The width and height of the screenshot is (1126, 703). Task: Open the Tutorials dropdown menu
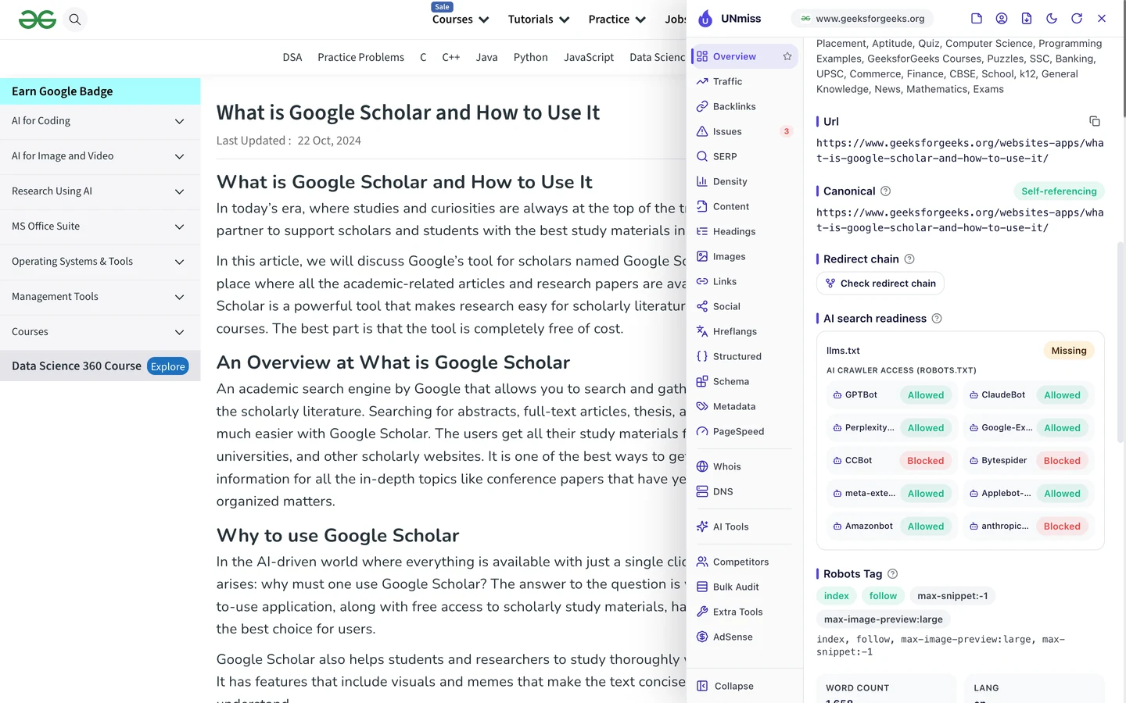(x=539, y=20)
